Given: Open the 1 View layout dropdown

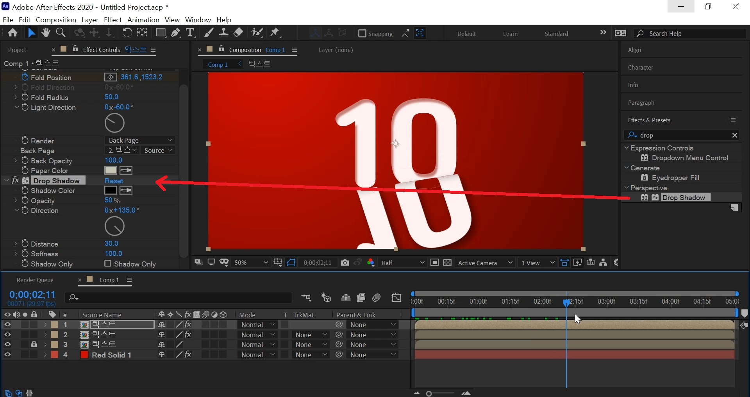Looking at the screenshot, I should (x=537, y=263).
